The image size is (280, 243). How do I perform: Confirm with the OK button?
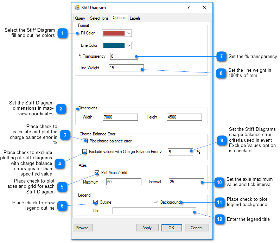(x=171, y=228)
